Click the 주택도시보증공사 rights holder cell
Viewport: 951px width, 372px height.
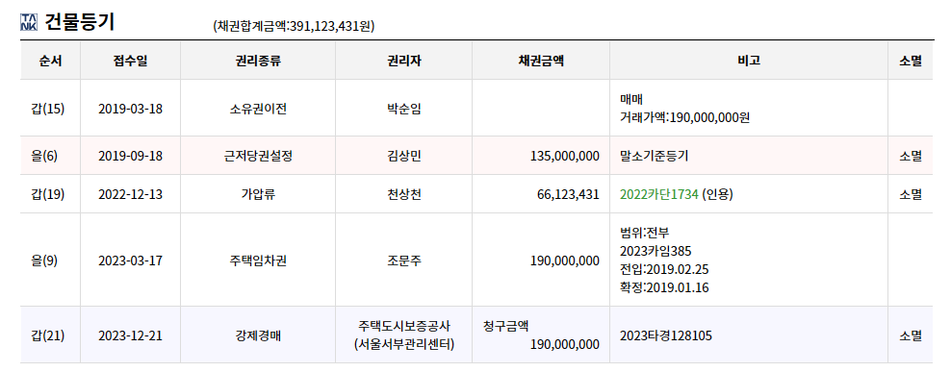[404, 335]
